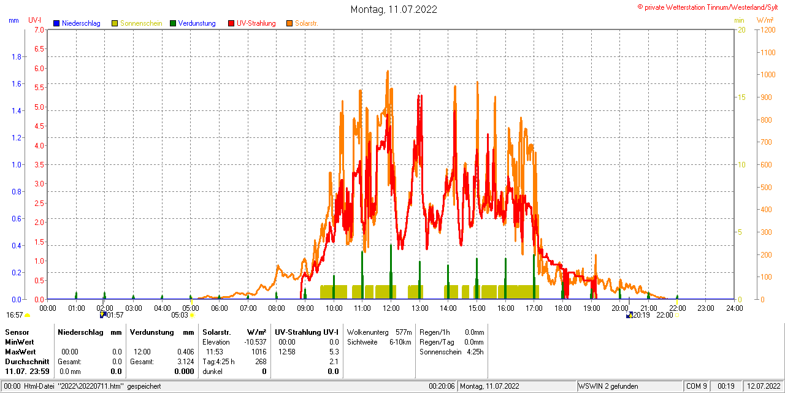Click the UV-Strahlung UV-I column header in table

(x=307, y=332)
